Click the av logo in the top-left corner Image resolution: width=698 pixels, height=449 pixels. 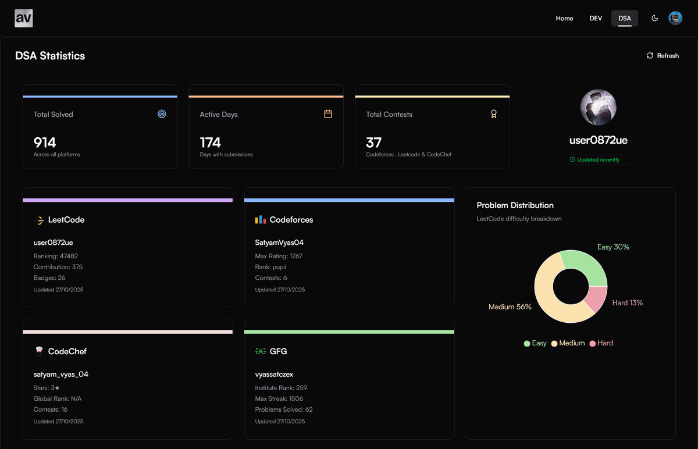pos(23,18)
